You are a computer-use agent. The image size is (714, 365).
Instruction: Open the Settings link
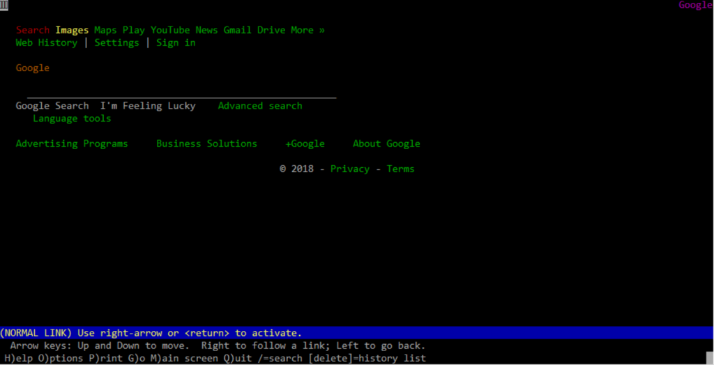116,42
